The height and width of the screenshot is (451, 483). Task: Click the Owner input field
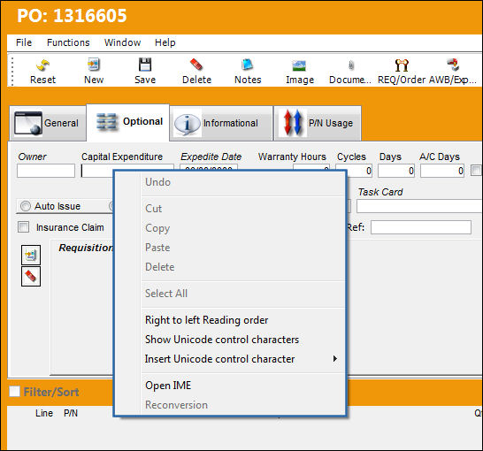(x=46, y=171)
